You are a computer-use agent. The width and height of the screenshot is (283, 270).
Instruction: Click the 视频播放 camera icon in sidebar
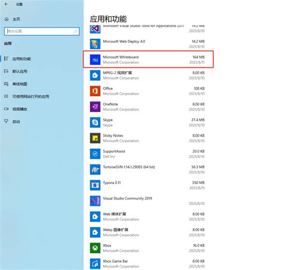pyautogui.click(x=6, y=109)
